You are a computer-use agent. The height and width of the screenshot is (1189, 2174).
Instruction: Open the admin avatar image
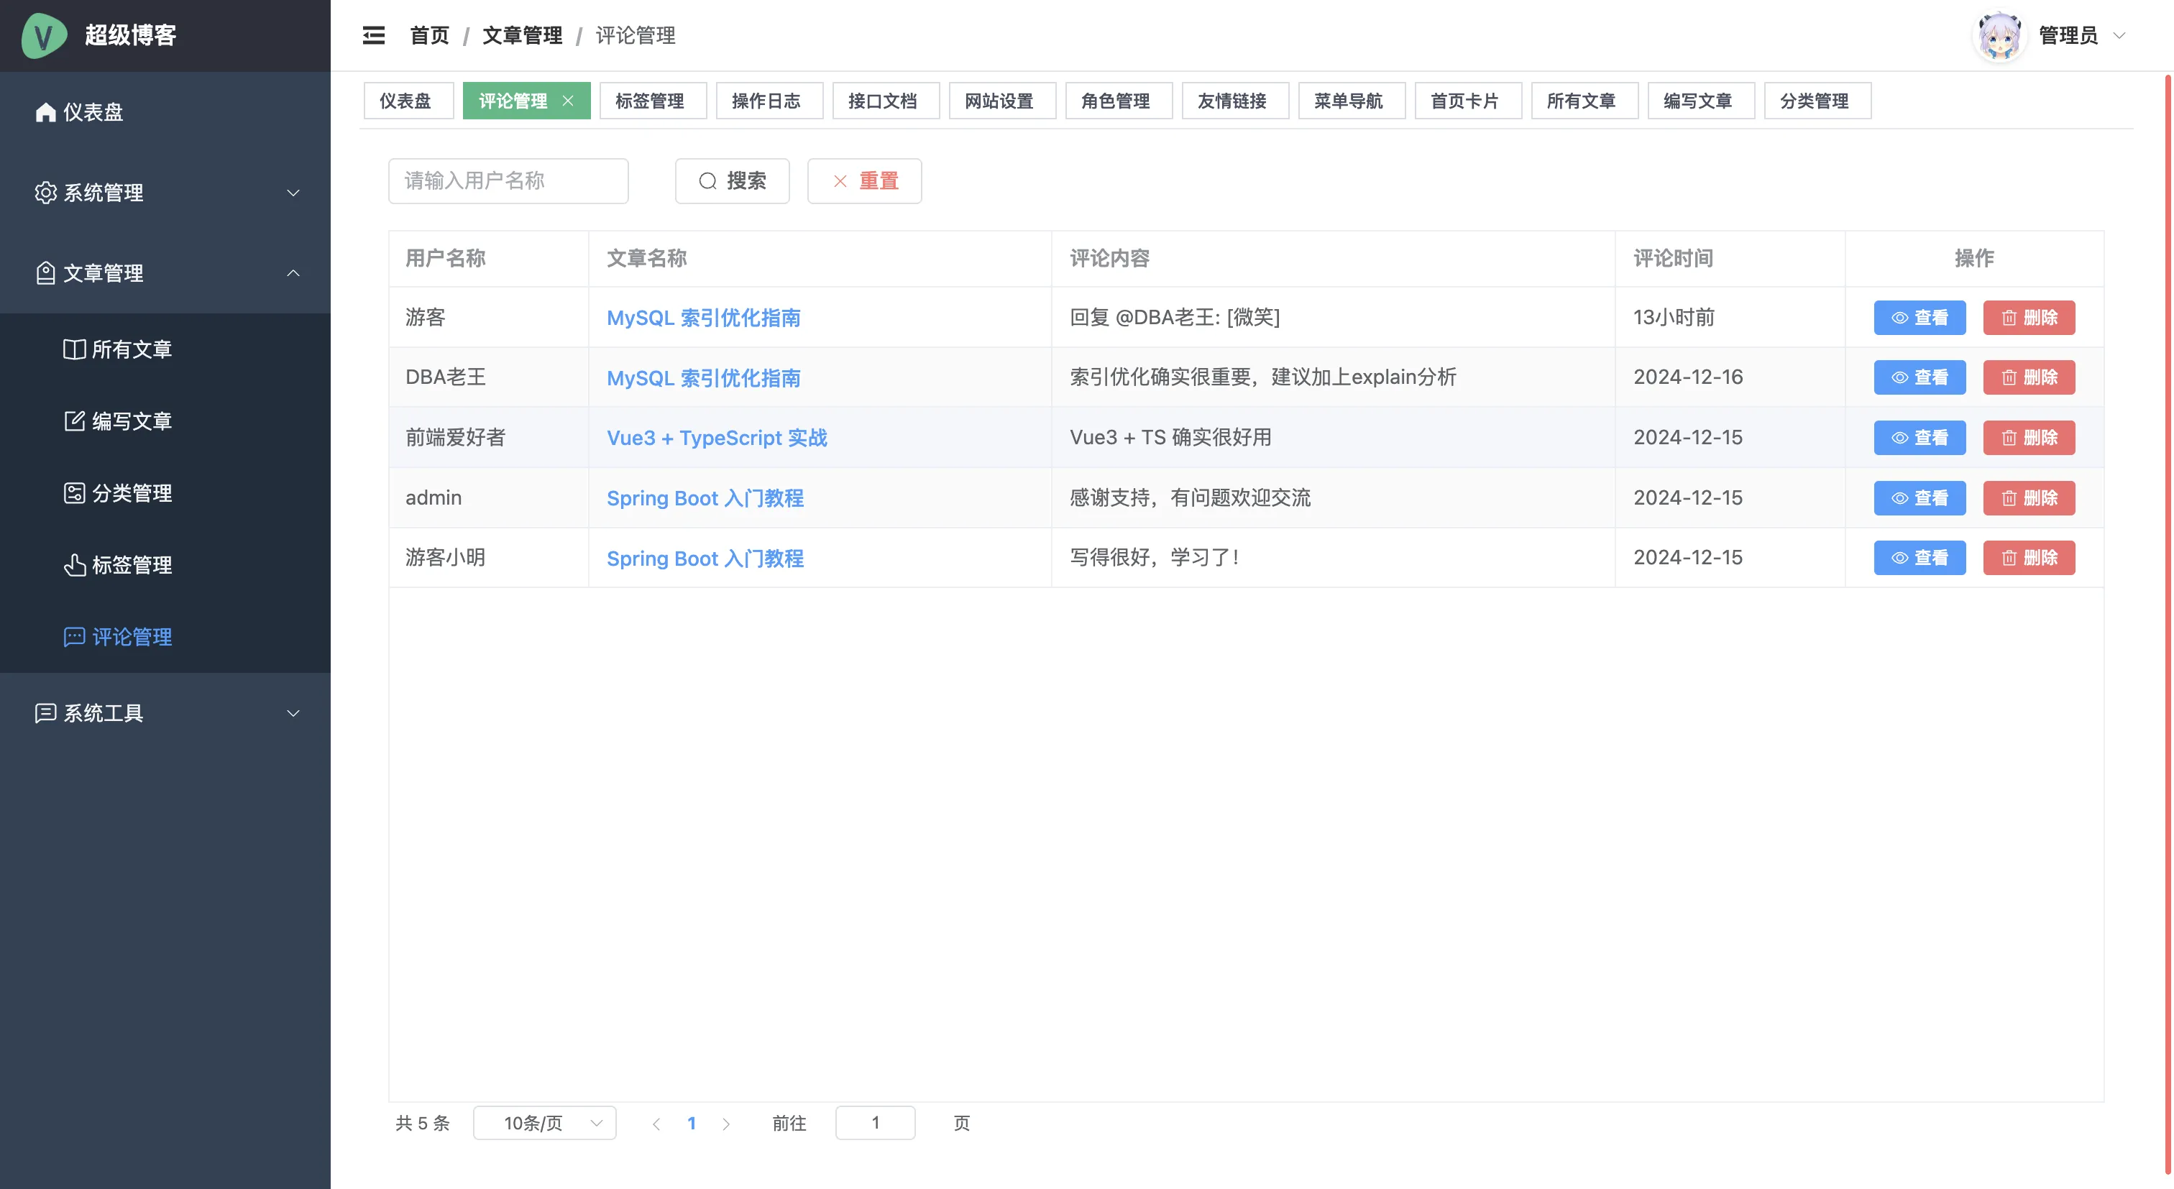pyautogui.click(x=1999, y=35)
